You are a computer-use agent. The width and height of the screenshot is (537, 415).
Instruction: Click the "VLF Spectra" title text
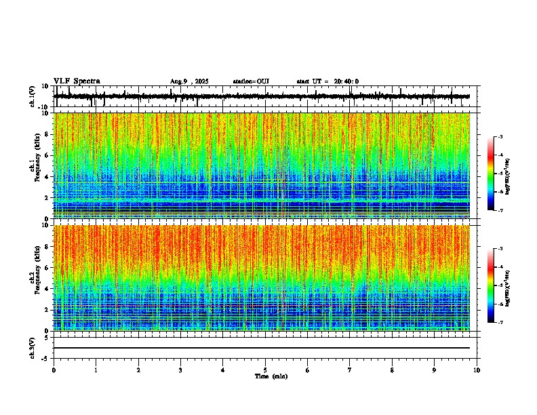77,81
